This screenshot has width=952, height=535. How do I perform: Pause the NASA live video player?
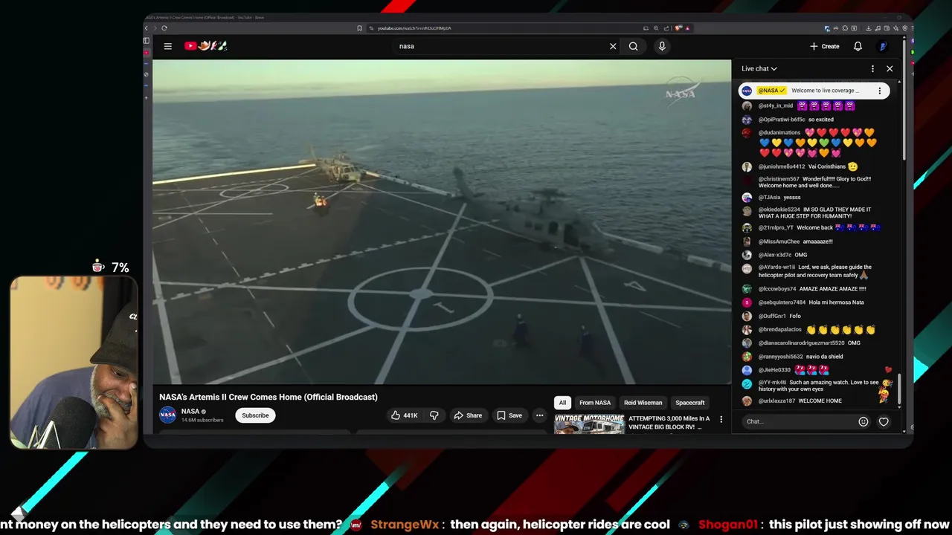pos(442,222)
